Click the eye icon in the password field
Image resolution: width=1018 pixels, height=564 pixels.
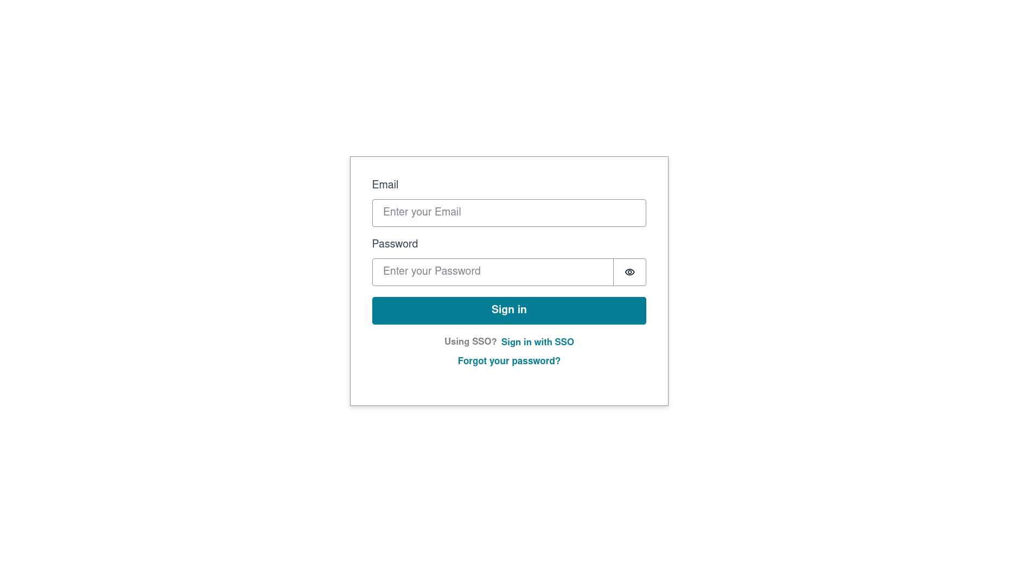(629, 272)
